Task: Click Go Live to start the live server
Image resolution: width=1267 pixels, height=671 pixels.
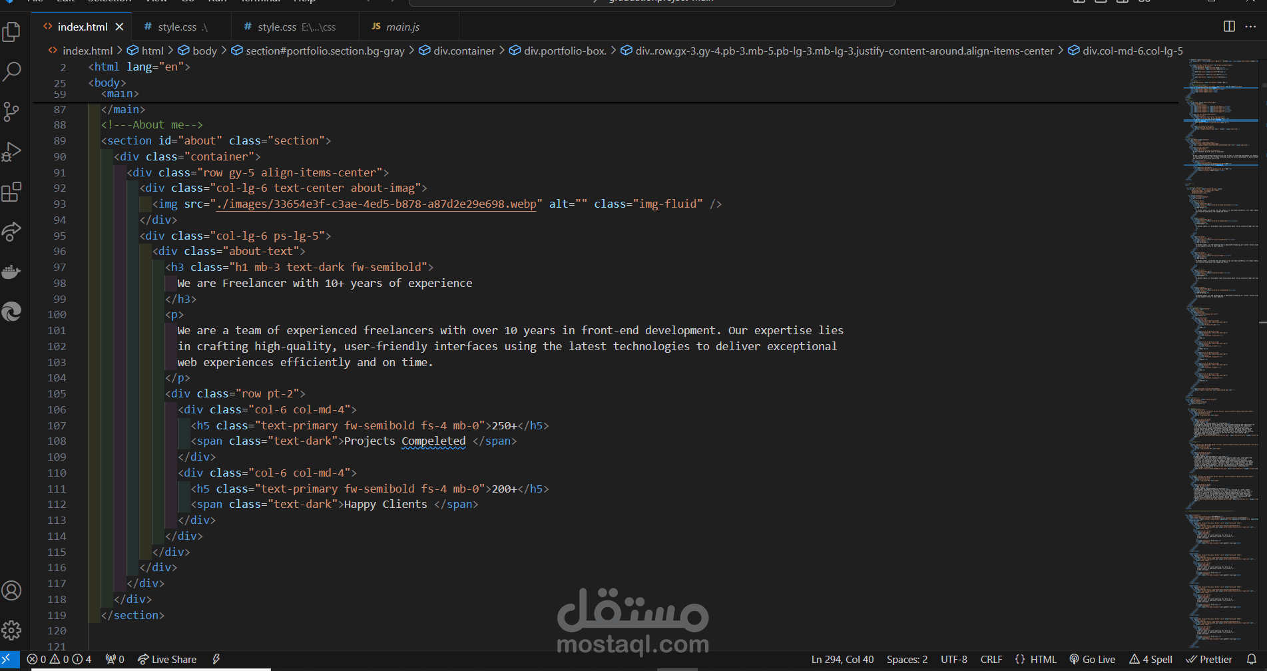Action: point(1092,659)
